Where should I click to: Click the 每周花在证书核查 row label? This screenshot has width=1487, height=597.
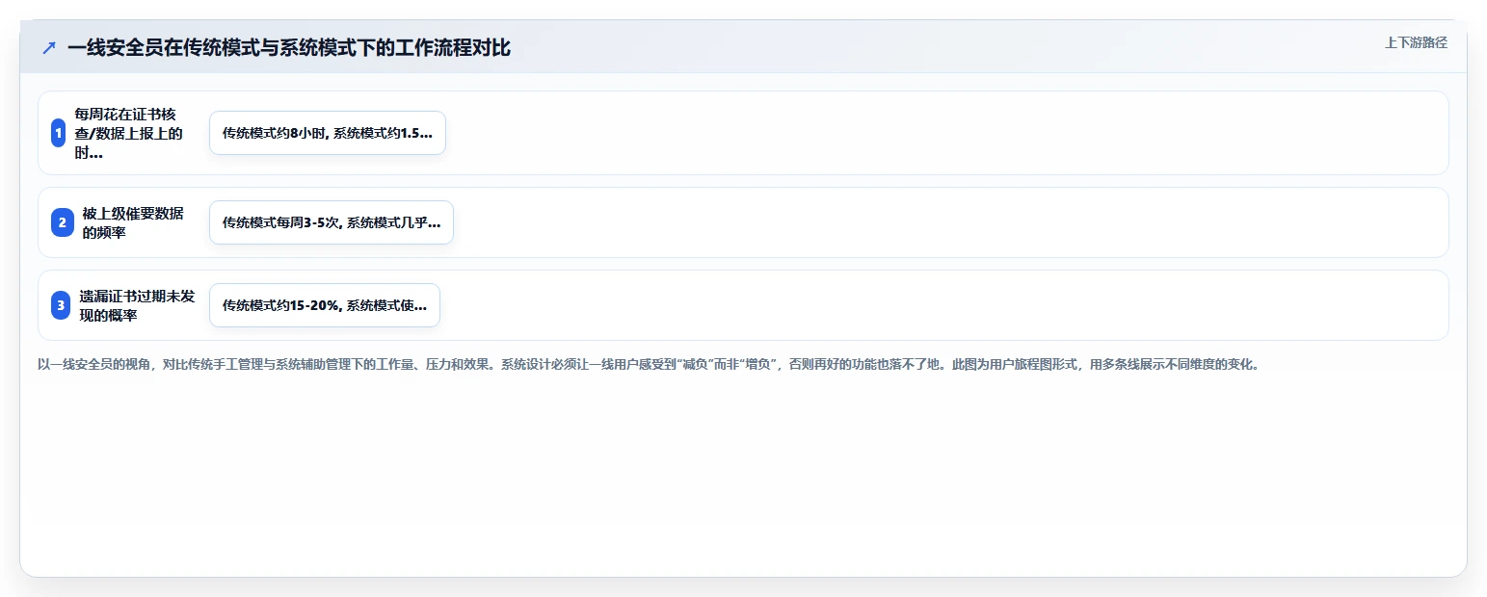pyautogui.click(x=130, y=133)
